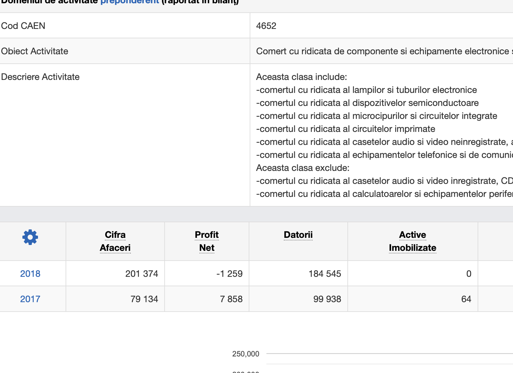Select the Datorii column header
Viewport: 513px width, 373px height.
pos(298,235)
